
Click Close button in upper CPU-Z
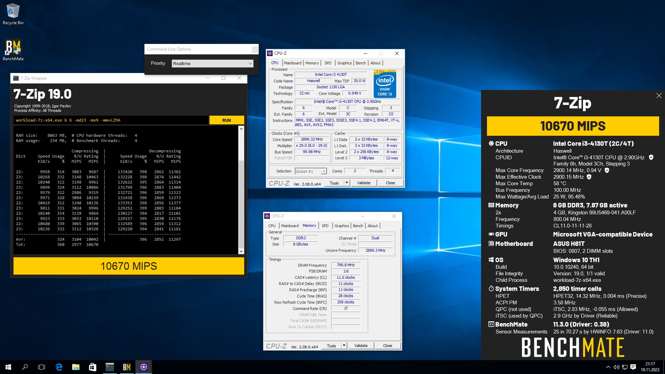tap(390, 183)
